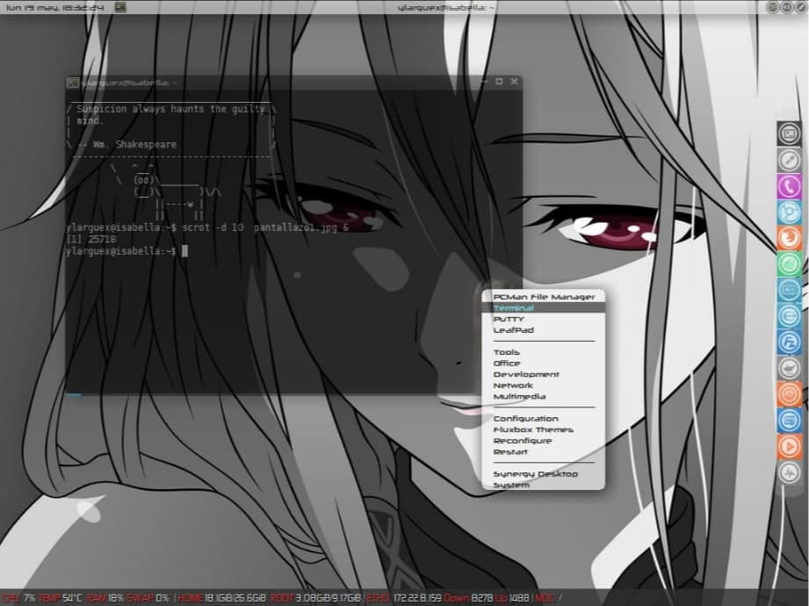The width and height of the screenshot is (809, 606).
Task: Open the orange Firefox browser dock icon
Action: tap(789, 237)
